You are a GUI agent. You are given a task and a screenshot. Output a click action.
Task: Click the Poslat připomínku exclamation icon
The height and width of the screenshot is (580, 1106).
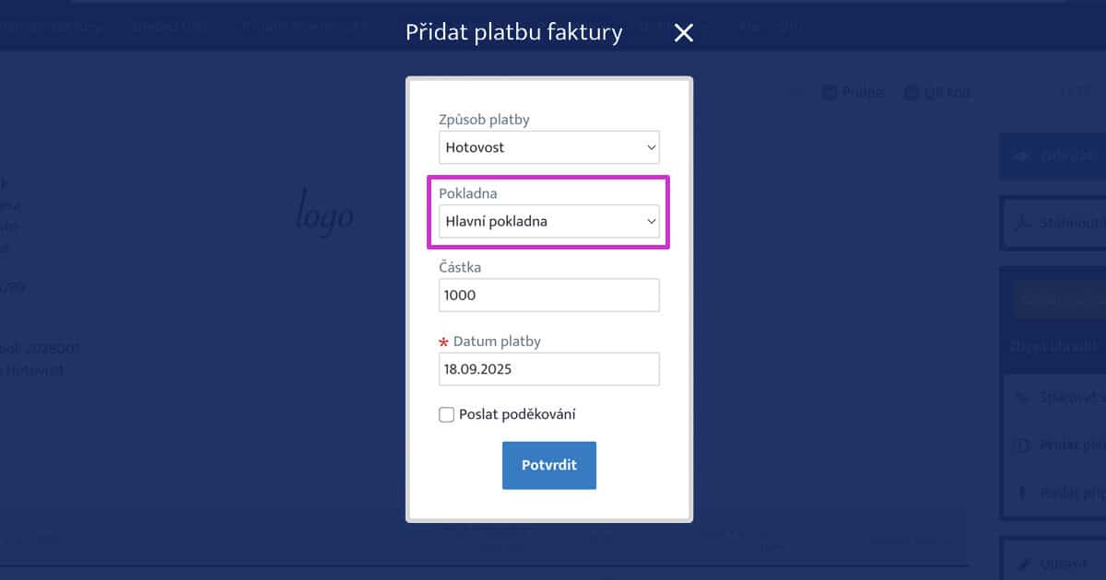pyautogui.click(x=1020, y=493)
